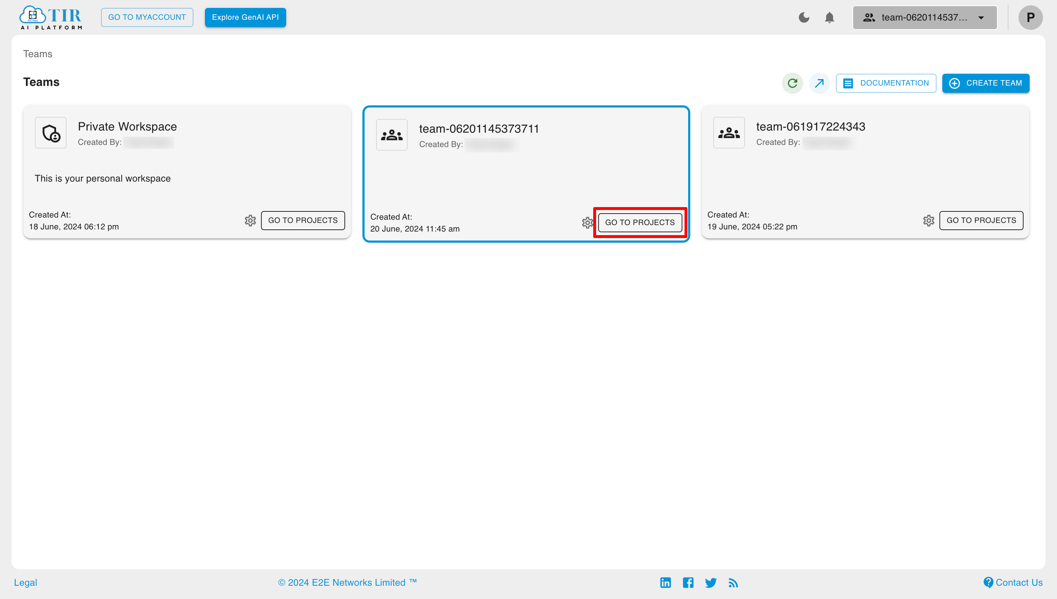Click team-061917224343 group icon
This screenshot has width=1057, height=599.
coord(728,132)
